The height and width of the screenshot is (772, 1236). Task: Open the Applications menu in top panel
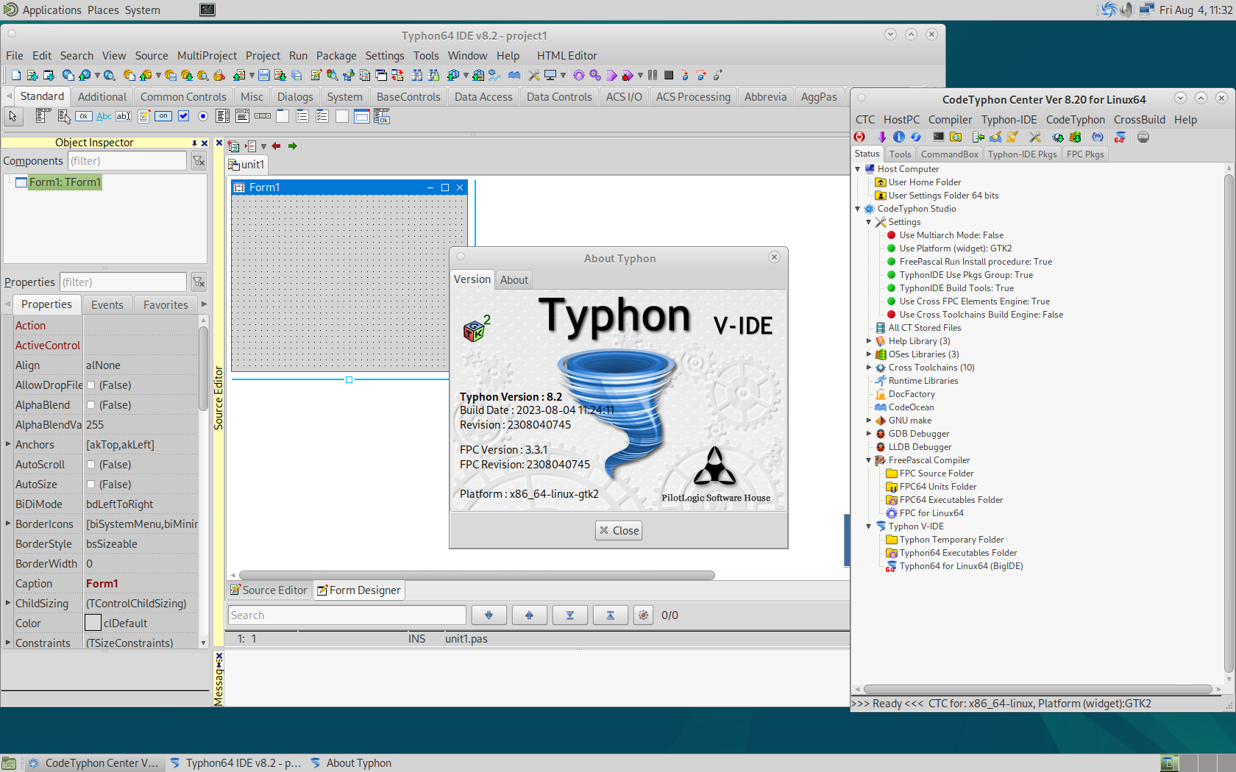51,10
